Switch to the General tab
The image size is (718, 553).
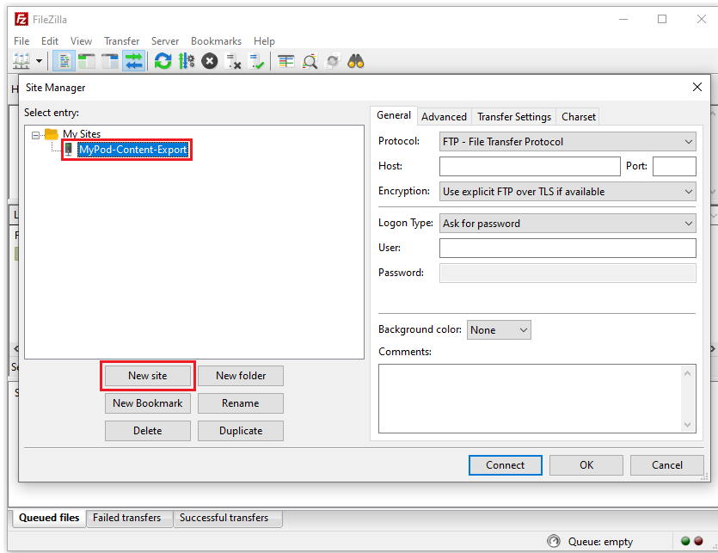(x=394, y=115)
